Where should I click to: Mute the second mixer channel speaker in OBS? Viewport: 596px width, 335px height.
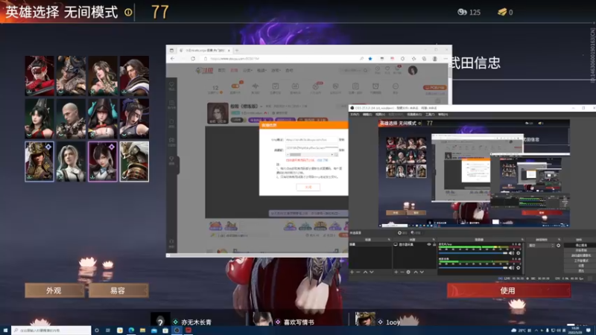click(512, 267)
